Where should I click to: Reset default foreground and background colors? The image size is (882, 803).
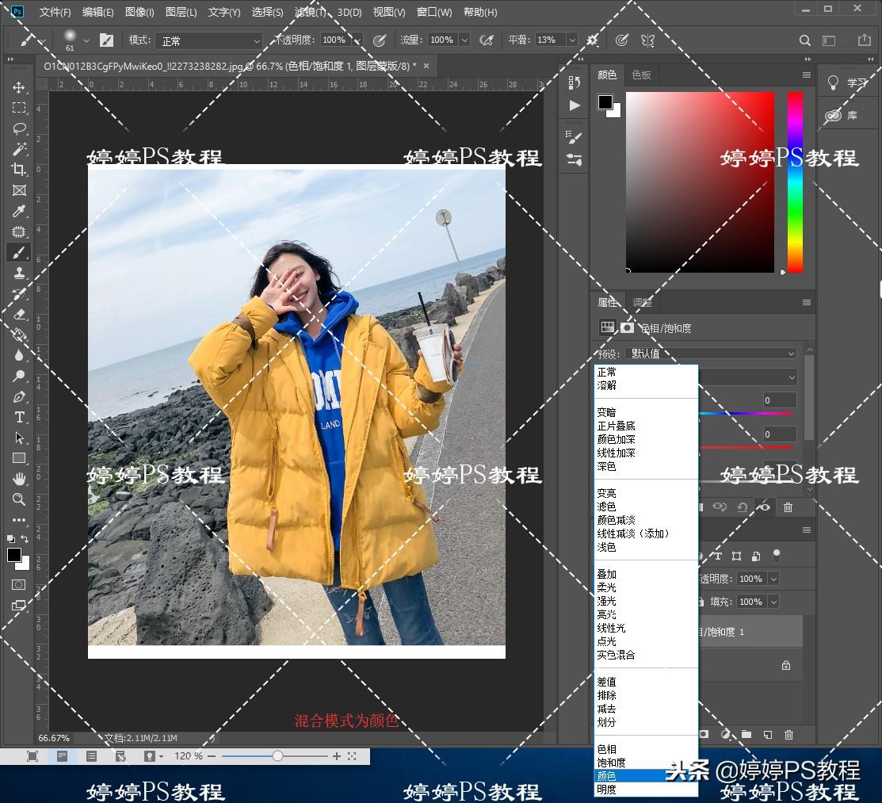[10, 538]
